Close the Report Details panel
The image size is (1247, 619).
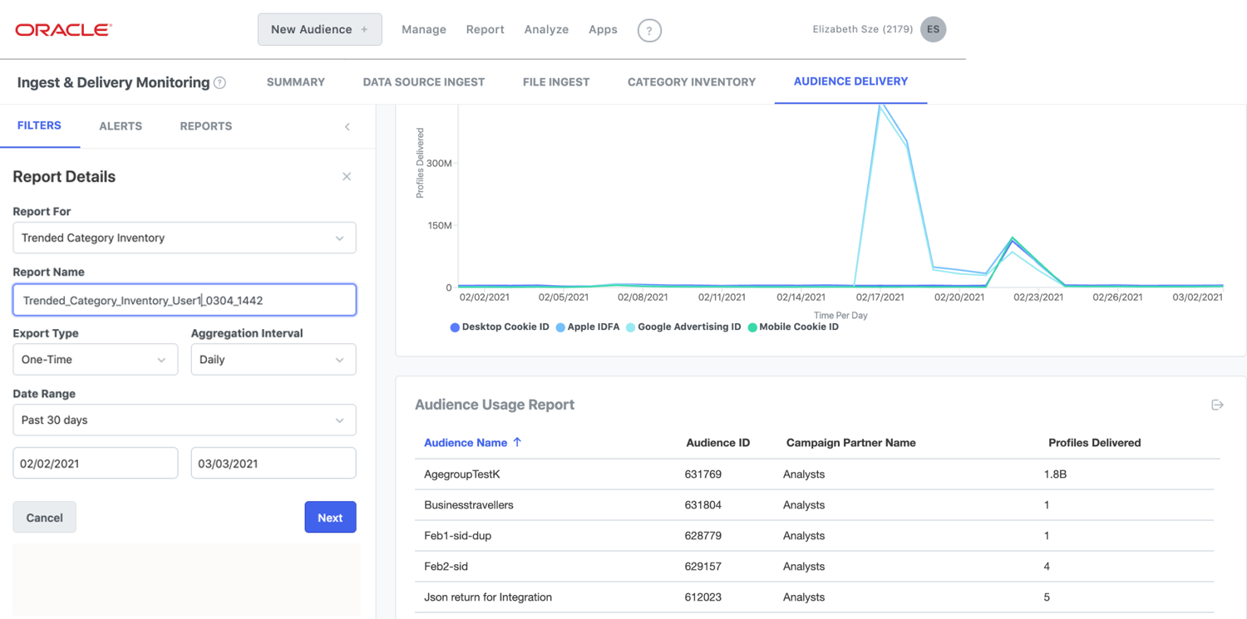(x=347, y=176)
